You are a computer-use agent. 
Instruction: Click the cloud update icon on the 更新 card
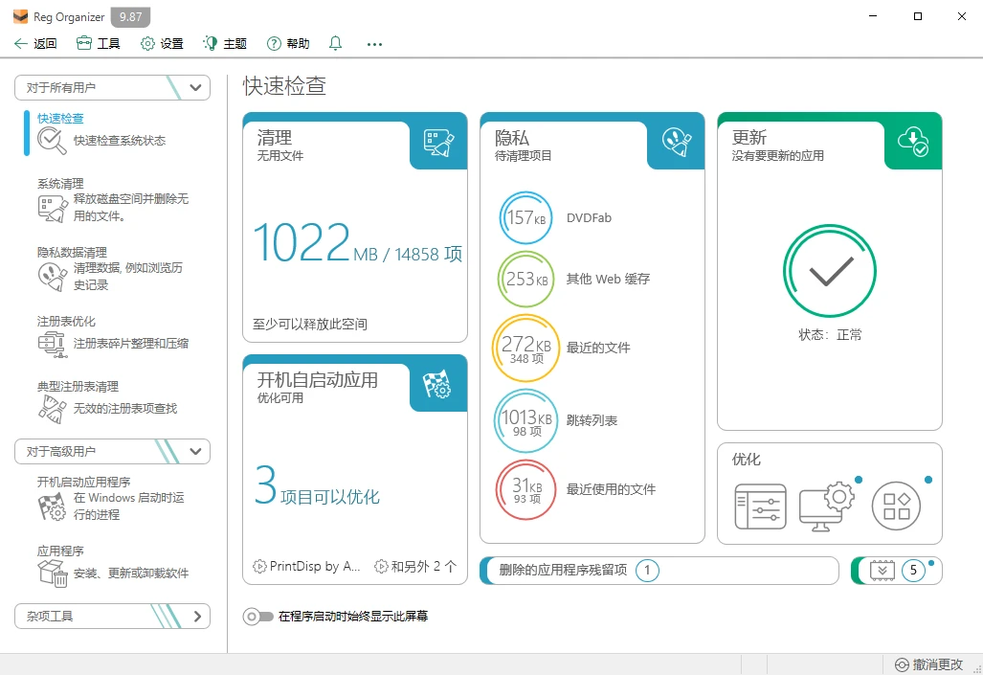(x=912, y=141)
